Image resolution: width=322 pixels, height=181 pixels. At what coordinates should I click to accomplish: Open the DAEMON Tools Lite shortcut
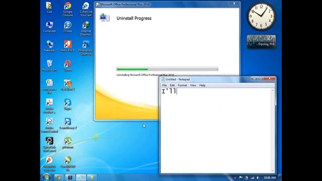point(49,164)
